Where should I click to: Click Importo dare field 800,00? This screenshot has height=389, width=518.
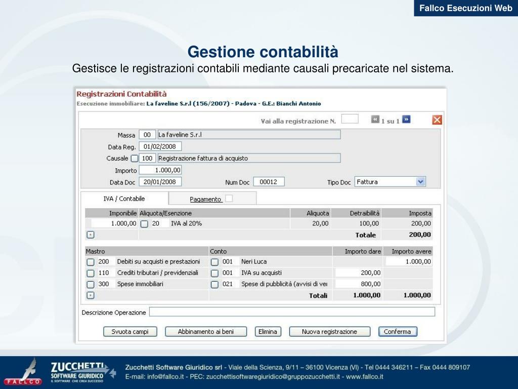point(359,284)
